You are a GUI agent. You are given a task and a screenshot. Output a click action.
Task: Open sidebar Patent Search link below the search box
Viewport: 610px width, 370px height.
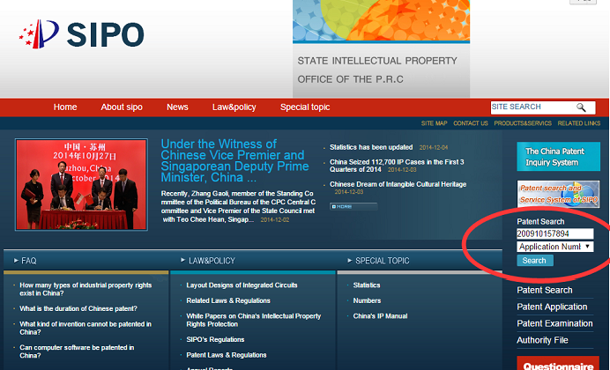point(544,291)
